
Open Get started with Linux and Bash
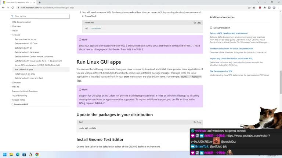pyautogui.click(x=29, y=78)
